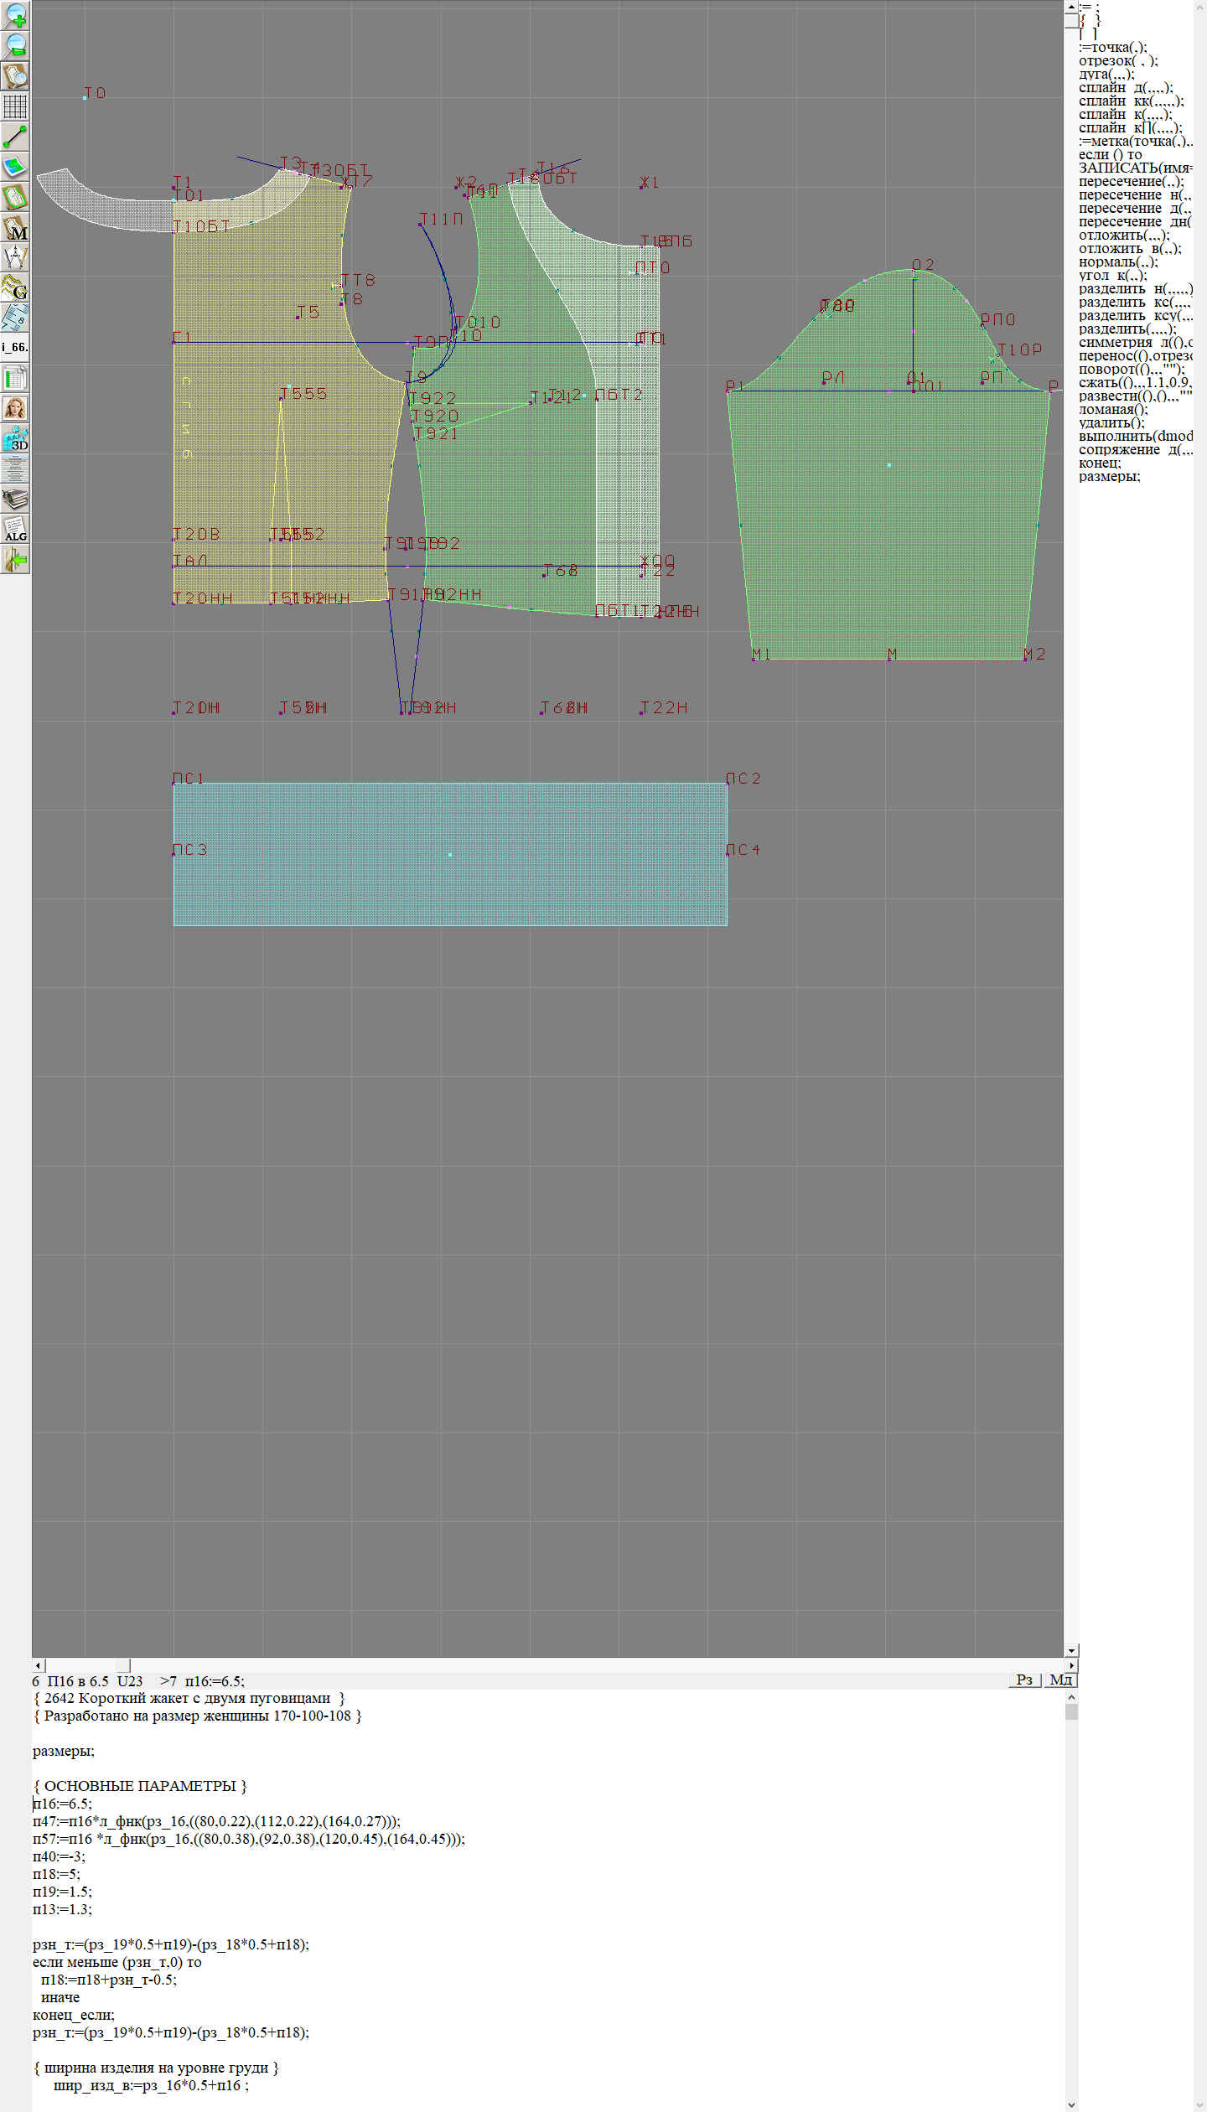Toggle the grid display icon
Image resolution: width=1207 pixels, height=2112 pixels.
point(15,106)
